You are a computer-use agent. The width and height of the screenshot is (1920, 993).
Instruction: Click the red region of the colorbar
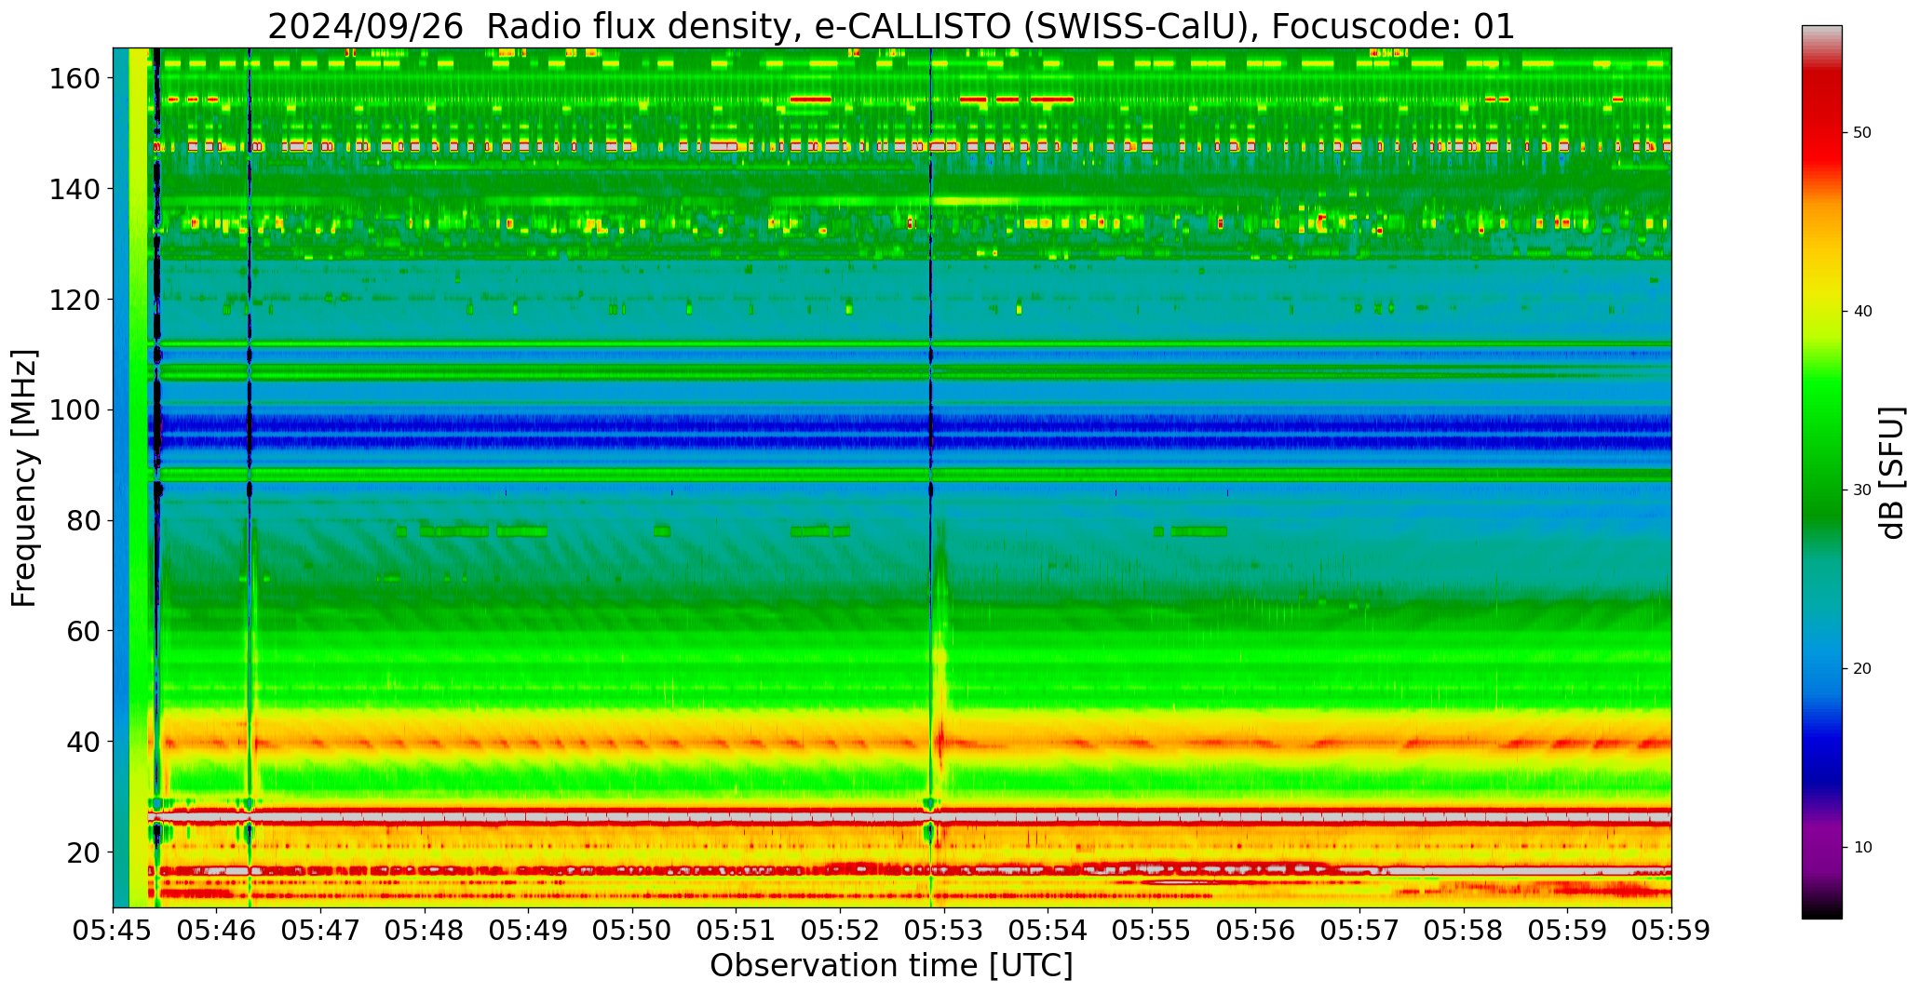pos(1821,116)
